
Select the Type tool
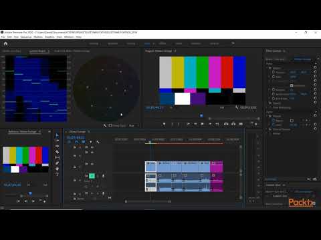click(57, 174)
